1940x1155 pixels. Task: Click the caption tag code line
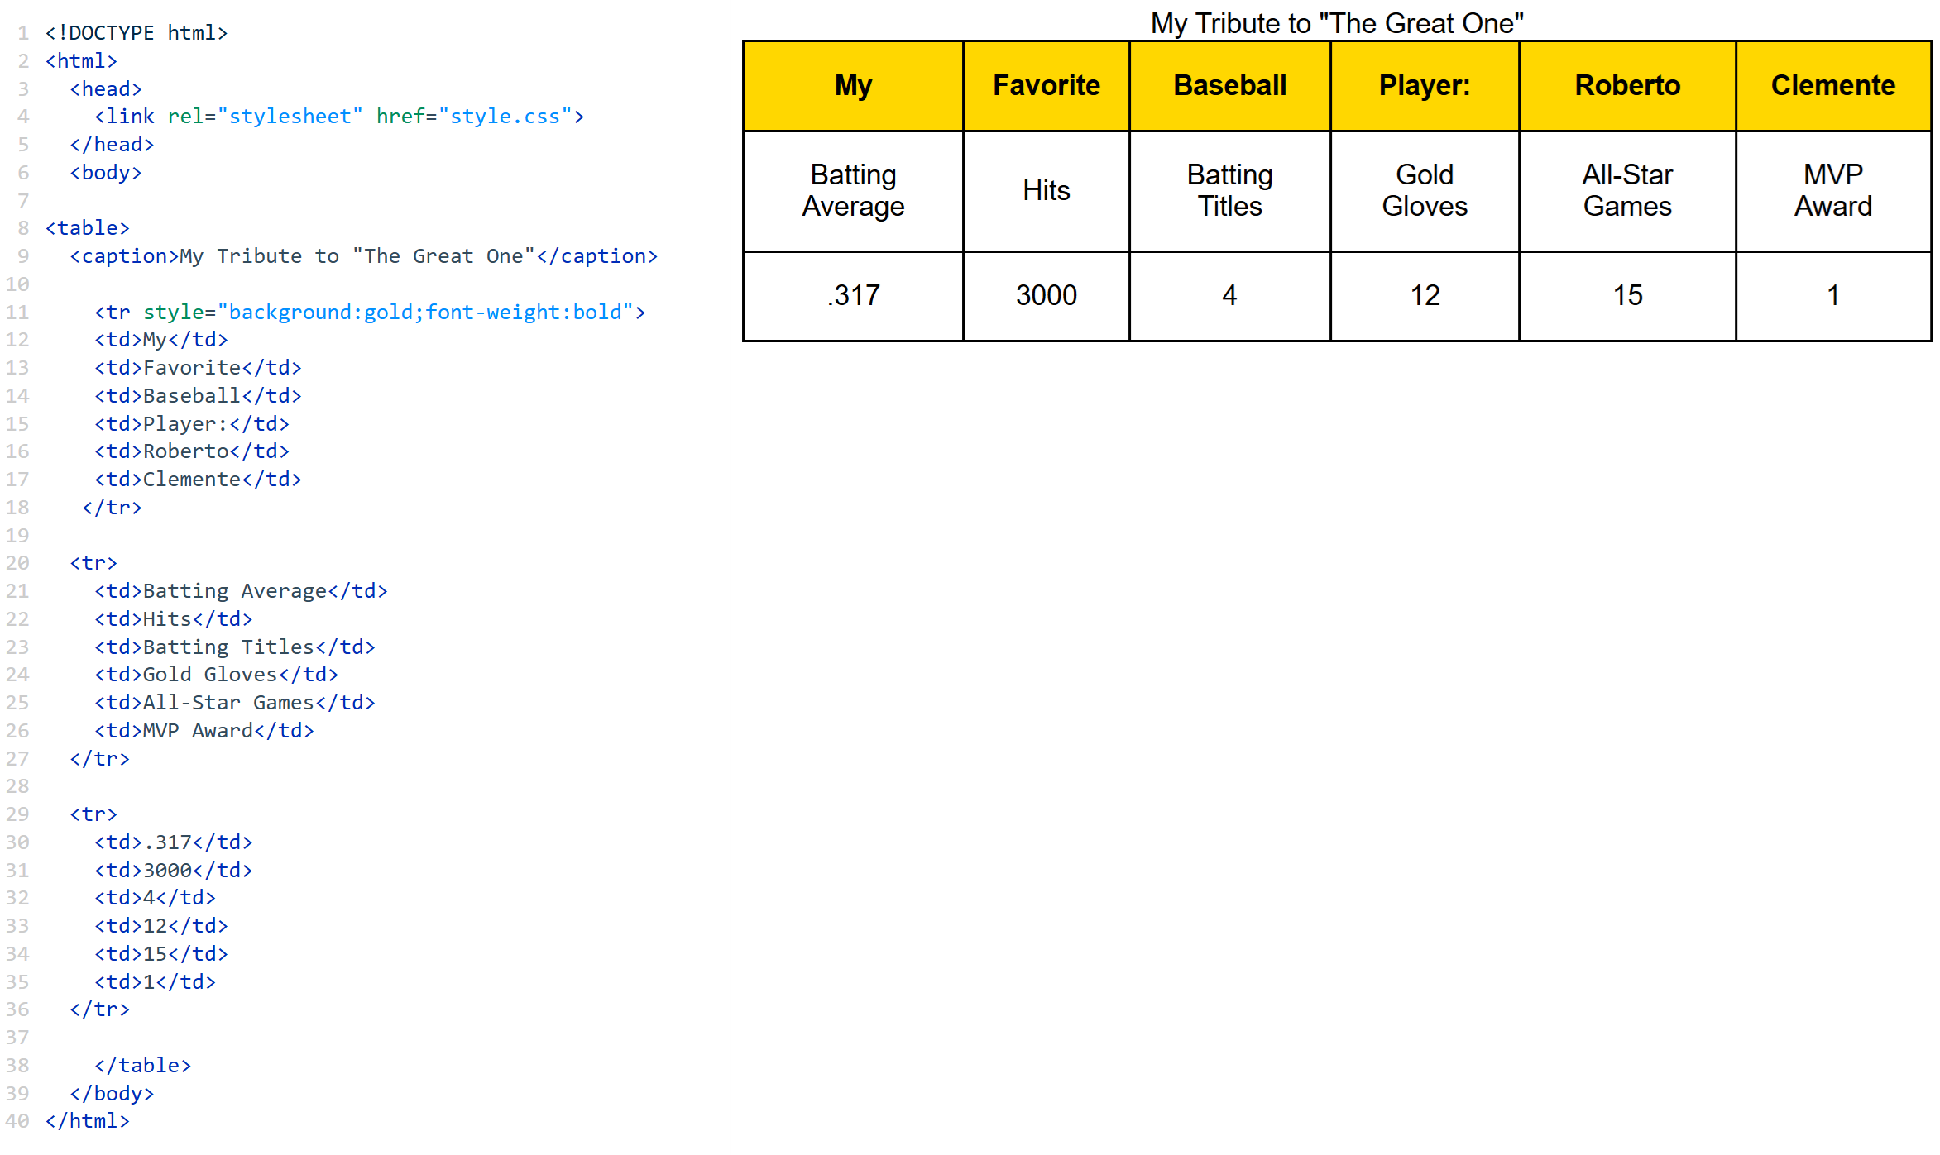363,256
